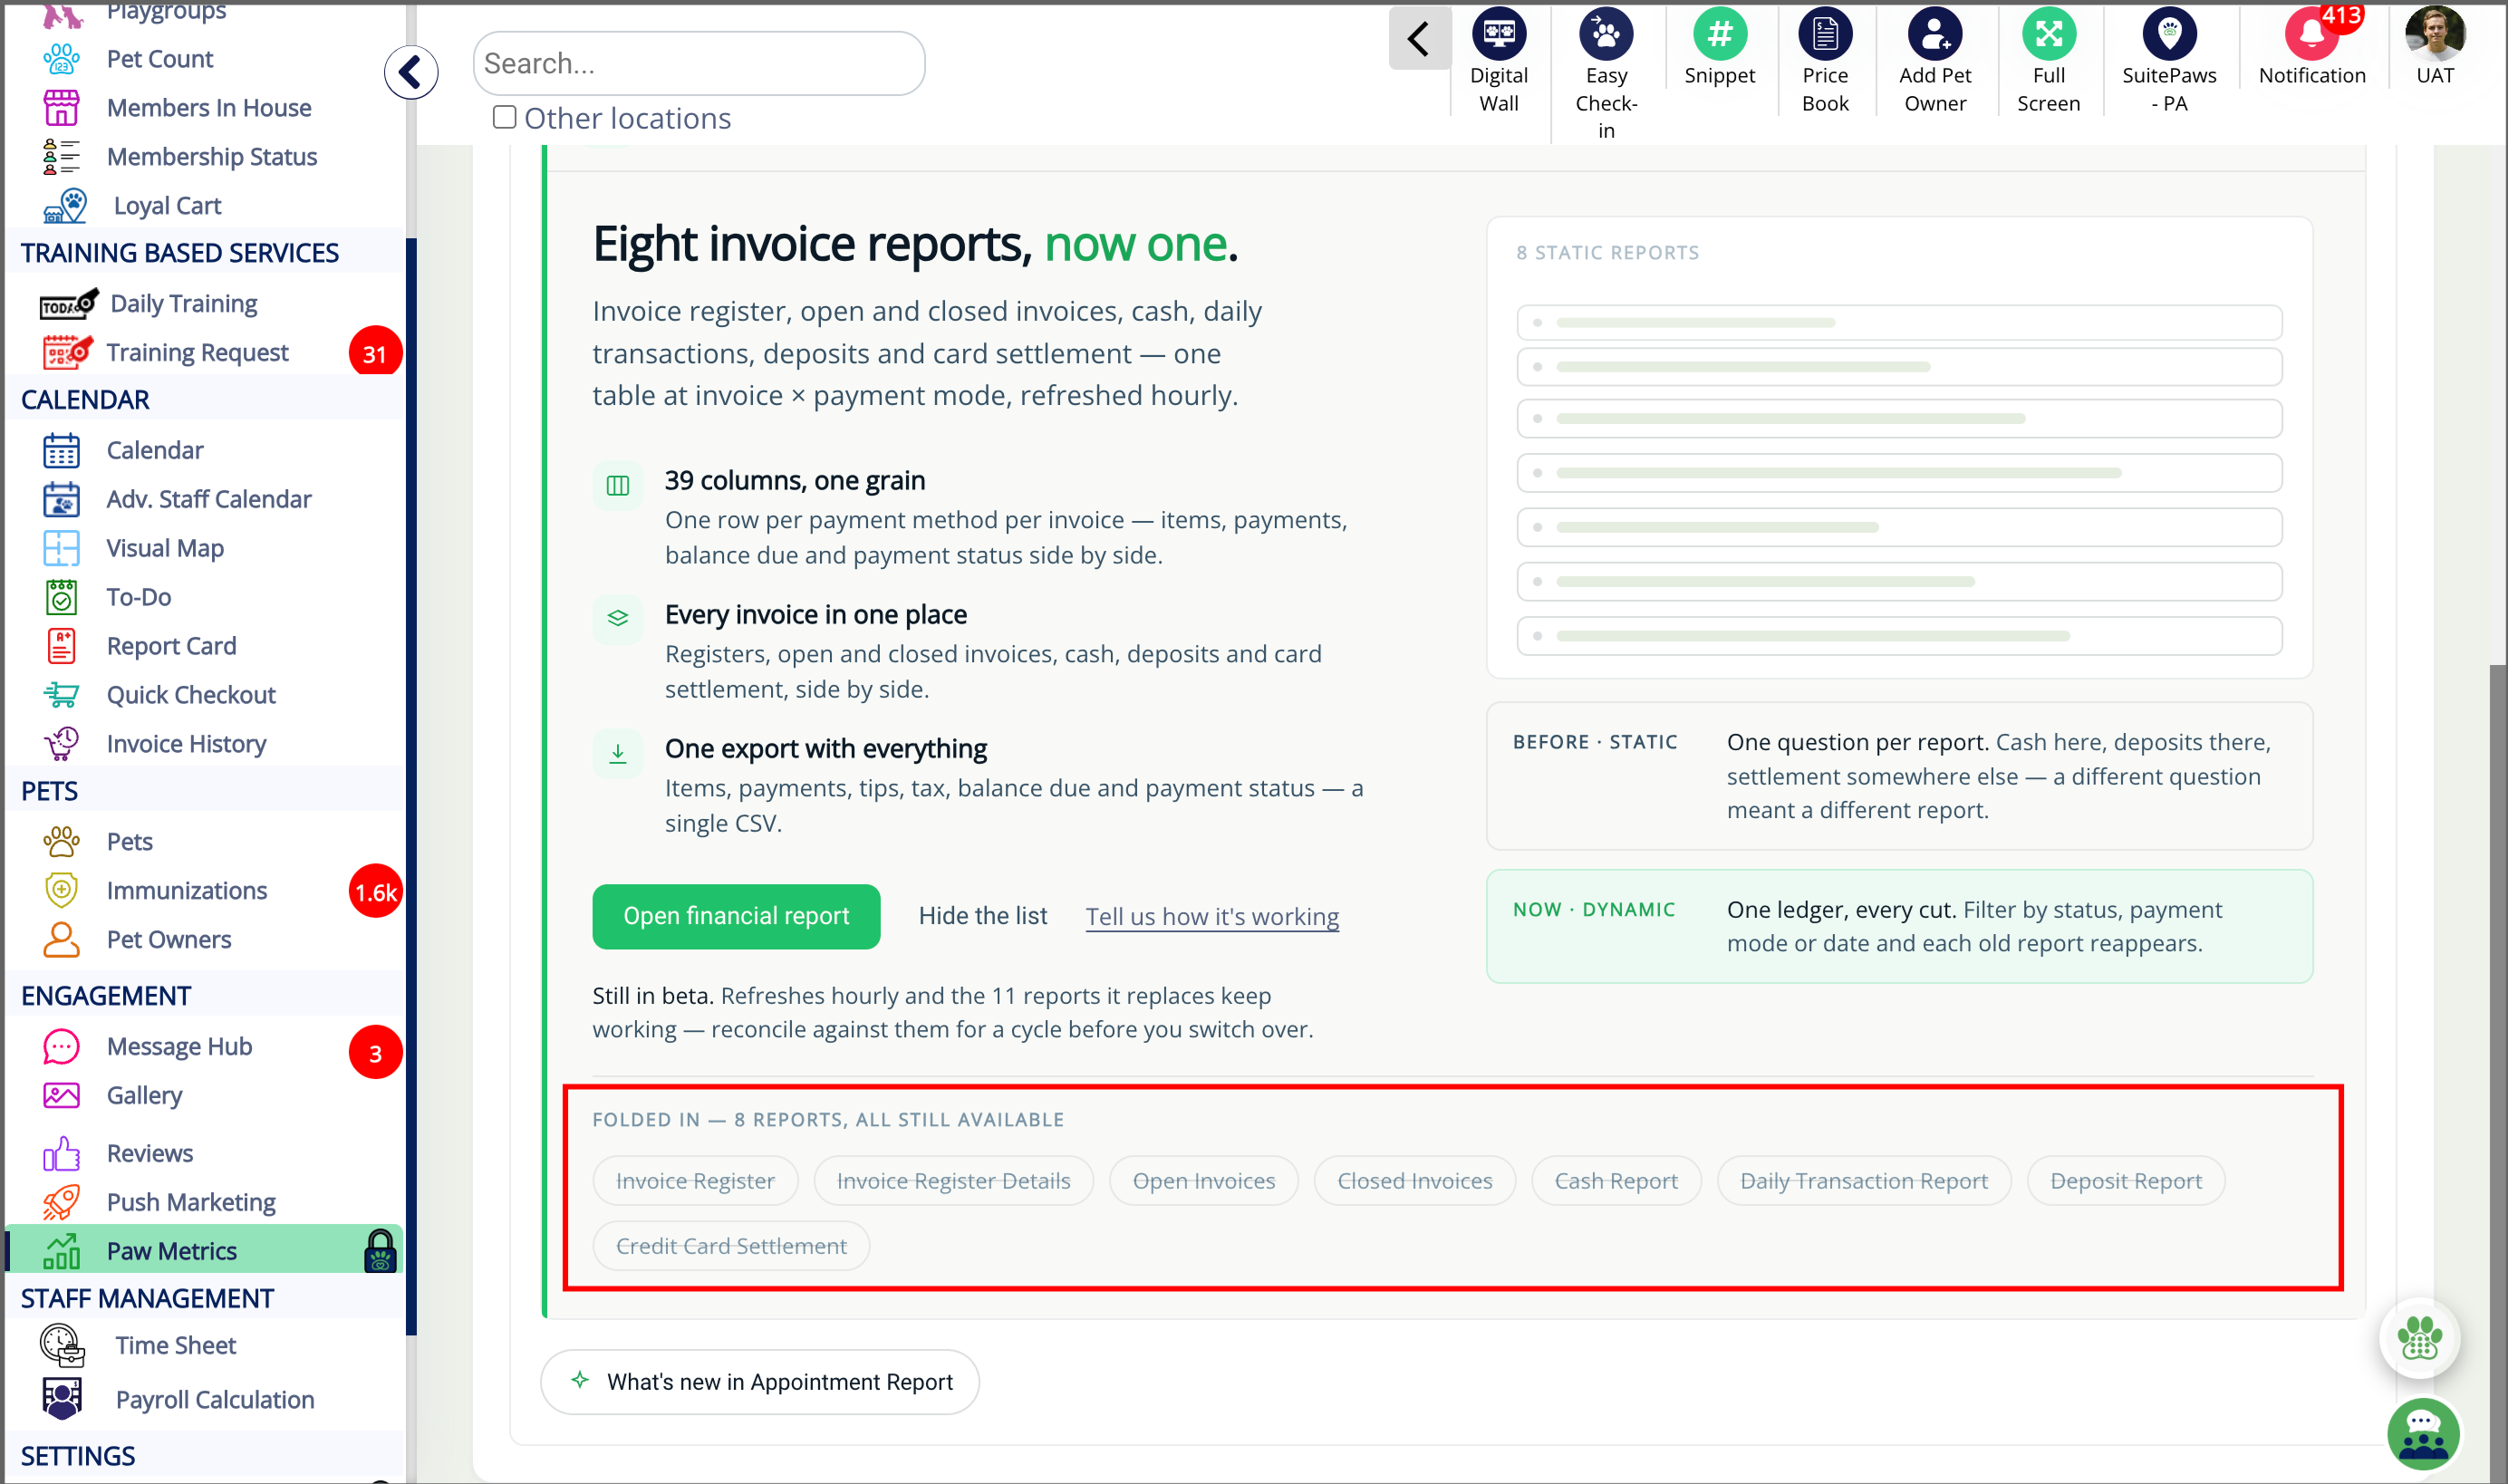Open the Digital Wall icon
Image resolution: width=2508 pixels, height=1484 pixels.
point(1498,34)
